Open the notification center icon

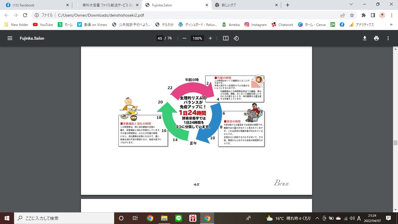pyautogui.click(x=388, y=218)
